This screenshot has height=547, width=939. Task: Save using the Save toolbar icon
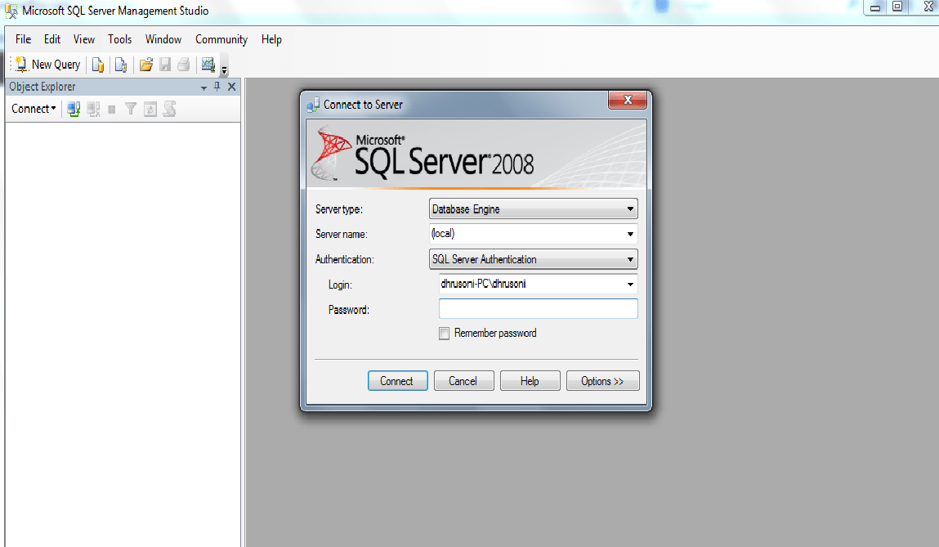click(x=166, y=65)
